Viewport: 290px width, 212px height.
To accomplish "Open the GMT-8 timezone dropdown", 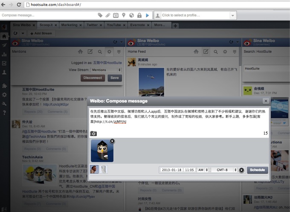I will (x=224, y=170).
